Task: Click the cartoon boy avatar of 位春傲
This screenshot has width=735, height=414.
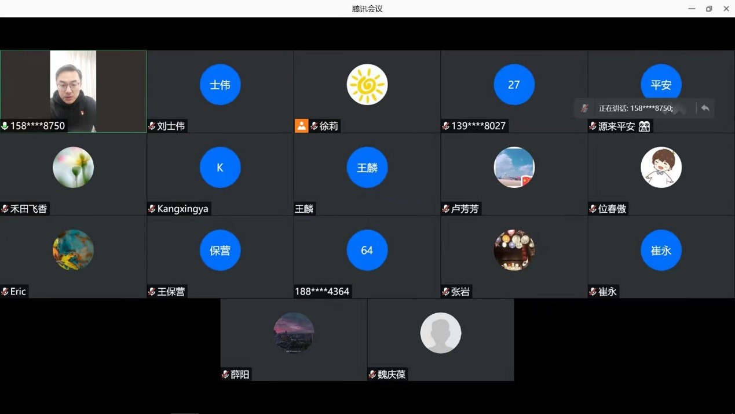Action: pyautogui.click(x=661, y=168)
